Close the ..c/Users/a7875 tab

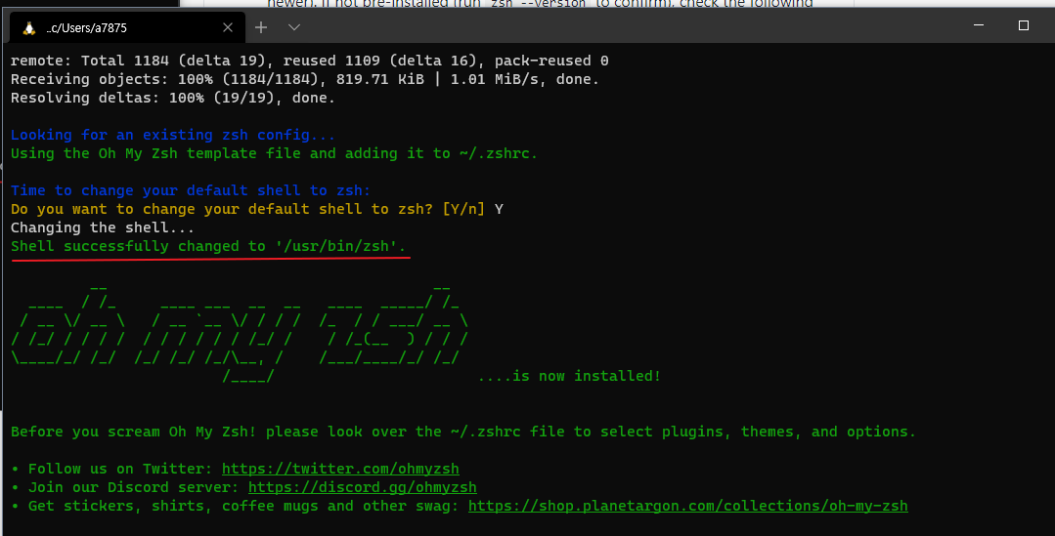pyautogui.click(x=228, y=27)
